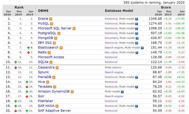This screenshot has height=114, width=189.
Task: Click the info icon beside Amazon DynamoDB Multi-model
Action: 122,92
